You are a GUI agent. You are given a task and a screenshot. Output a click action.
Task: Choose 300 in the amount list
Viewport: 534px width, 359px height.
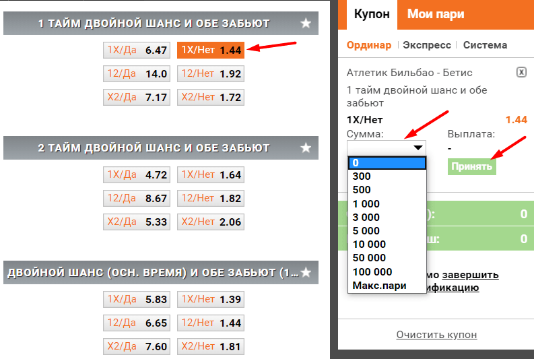387,176
